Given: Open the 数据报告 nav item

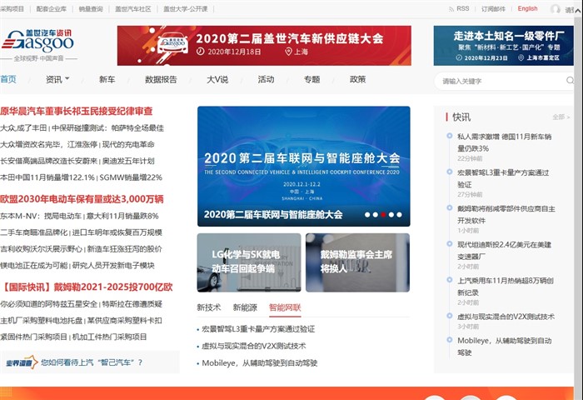Looking at the screenshot, I should tap(161, 79).
